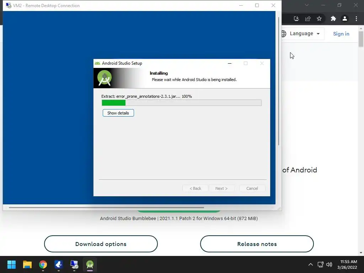Click the Sign in link in Chrome

click(341, 34)
